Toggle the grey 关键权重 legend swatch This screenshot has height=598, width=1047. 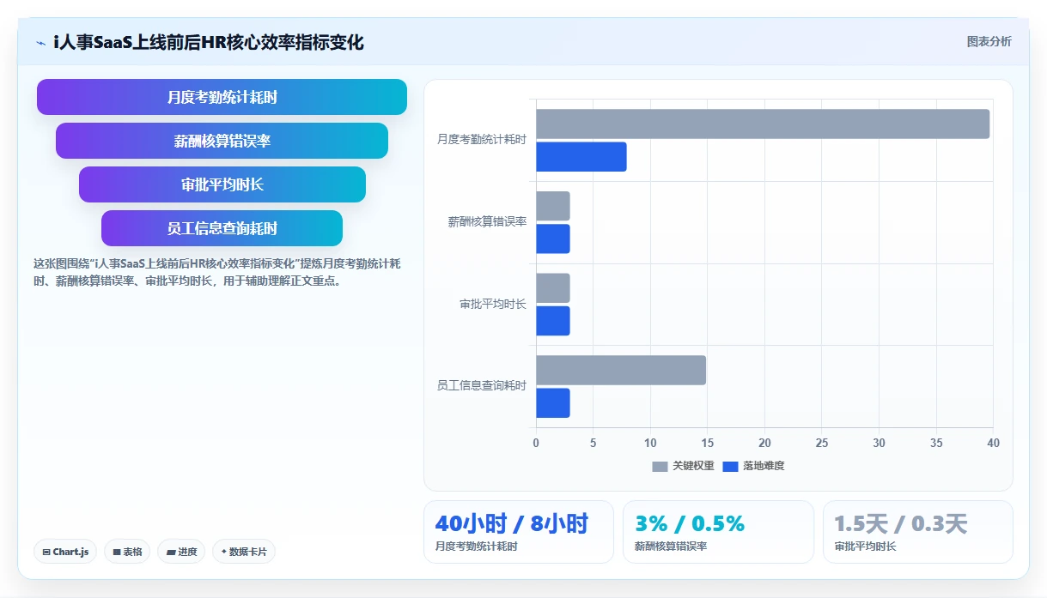[x=660, y=466]
